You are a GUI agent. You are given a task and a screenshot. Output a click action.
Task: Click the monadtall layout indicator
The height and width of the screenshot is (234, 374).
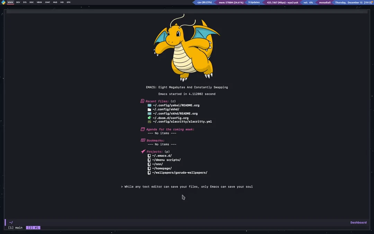coord(325,2)
